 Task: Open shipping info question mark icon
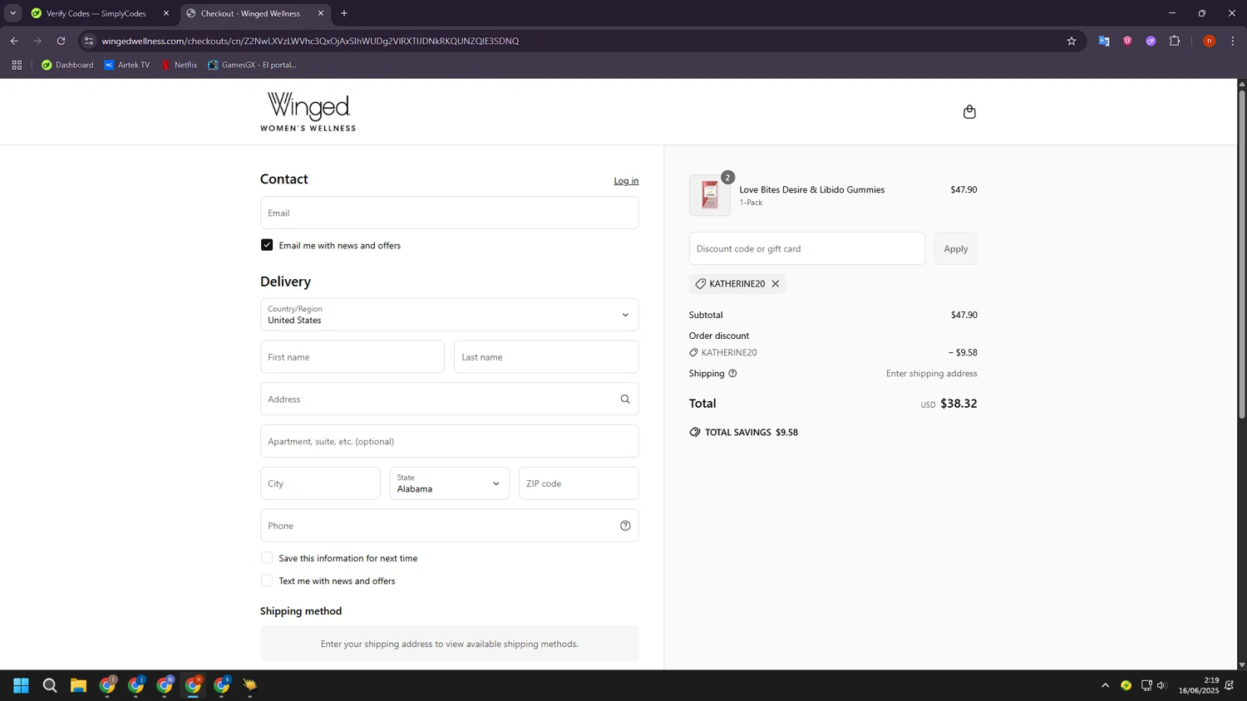(x=732, y=374)
